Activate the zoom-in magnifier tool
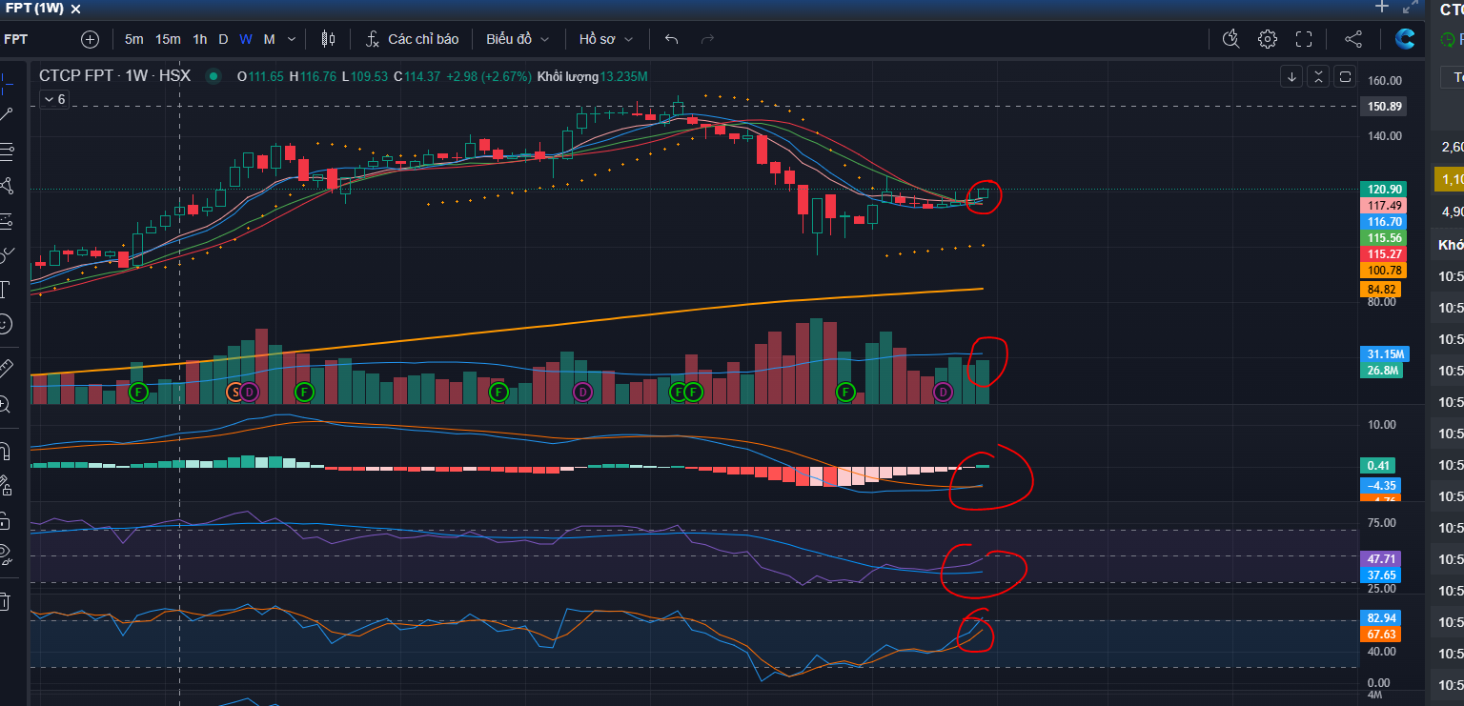Viewport: 1464px width, 706px height. 6,404
